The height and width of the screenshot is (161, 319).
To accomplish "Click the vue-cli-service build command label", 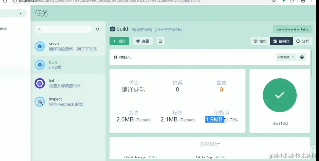I will click(292, 30).
